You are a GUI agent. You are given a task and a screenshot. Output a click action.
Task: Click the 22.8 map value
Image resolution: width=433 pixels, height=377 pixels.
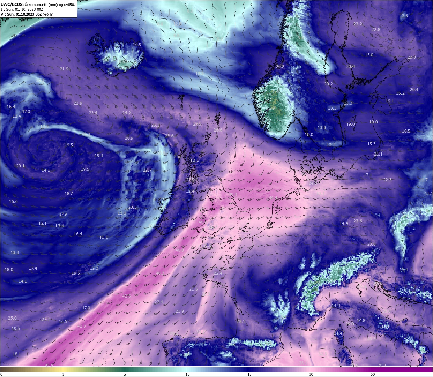376,30
